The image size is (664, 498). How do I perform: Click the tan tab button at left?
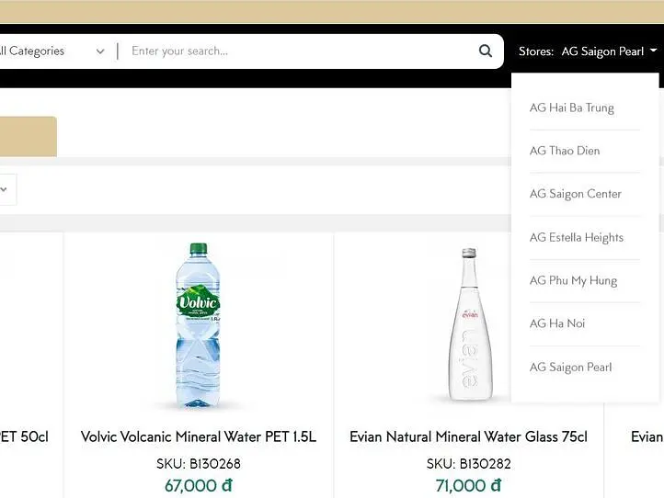(x=28, y=136)
